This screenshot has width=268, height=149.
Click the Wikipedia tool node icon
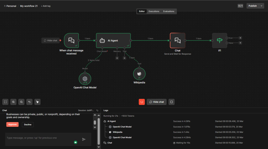click(x=139, y=74)
